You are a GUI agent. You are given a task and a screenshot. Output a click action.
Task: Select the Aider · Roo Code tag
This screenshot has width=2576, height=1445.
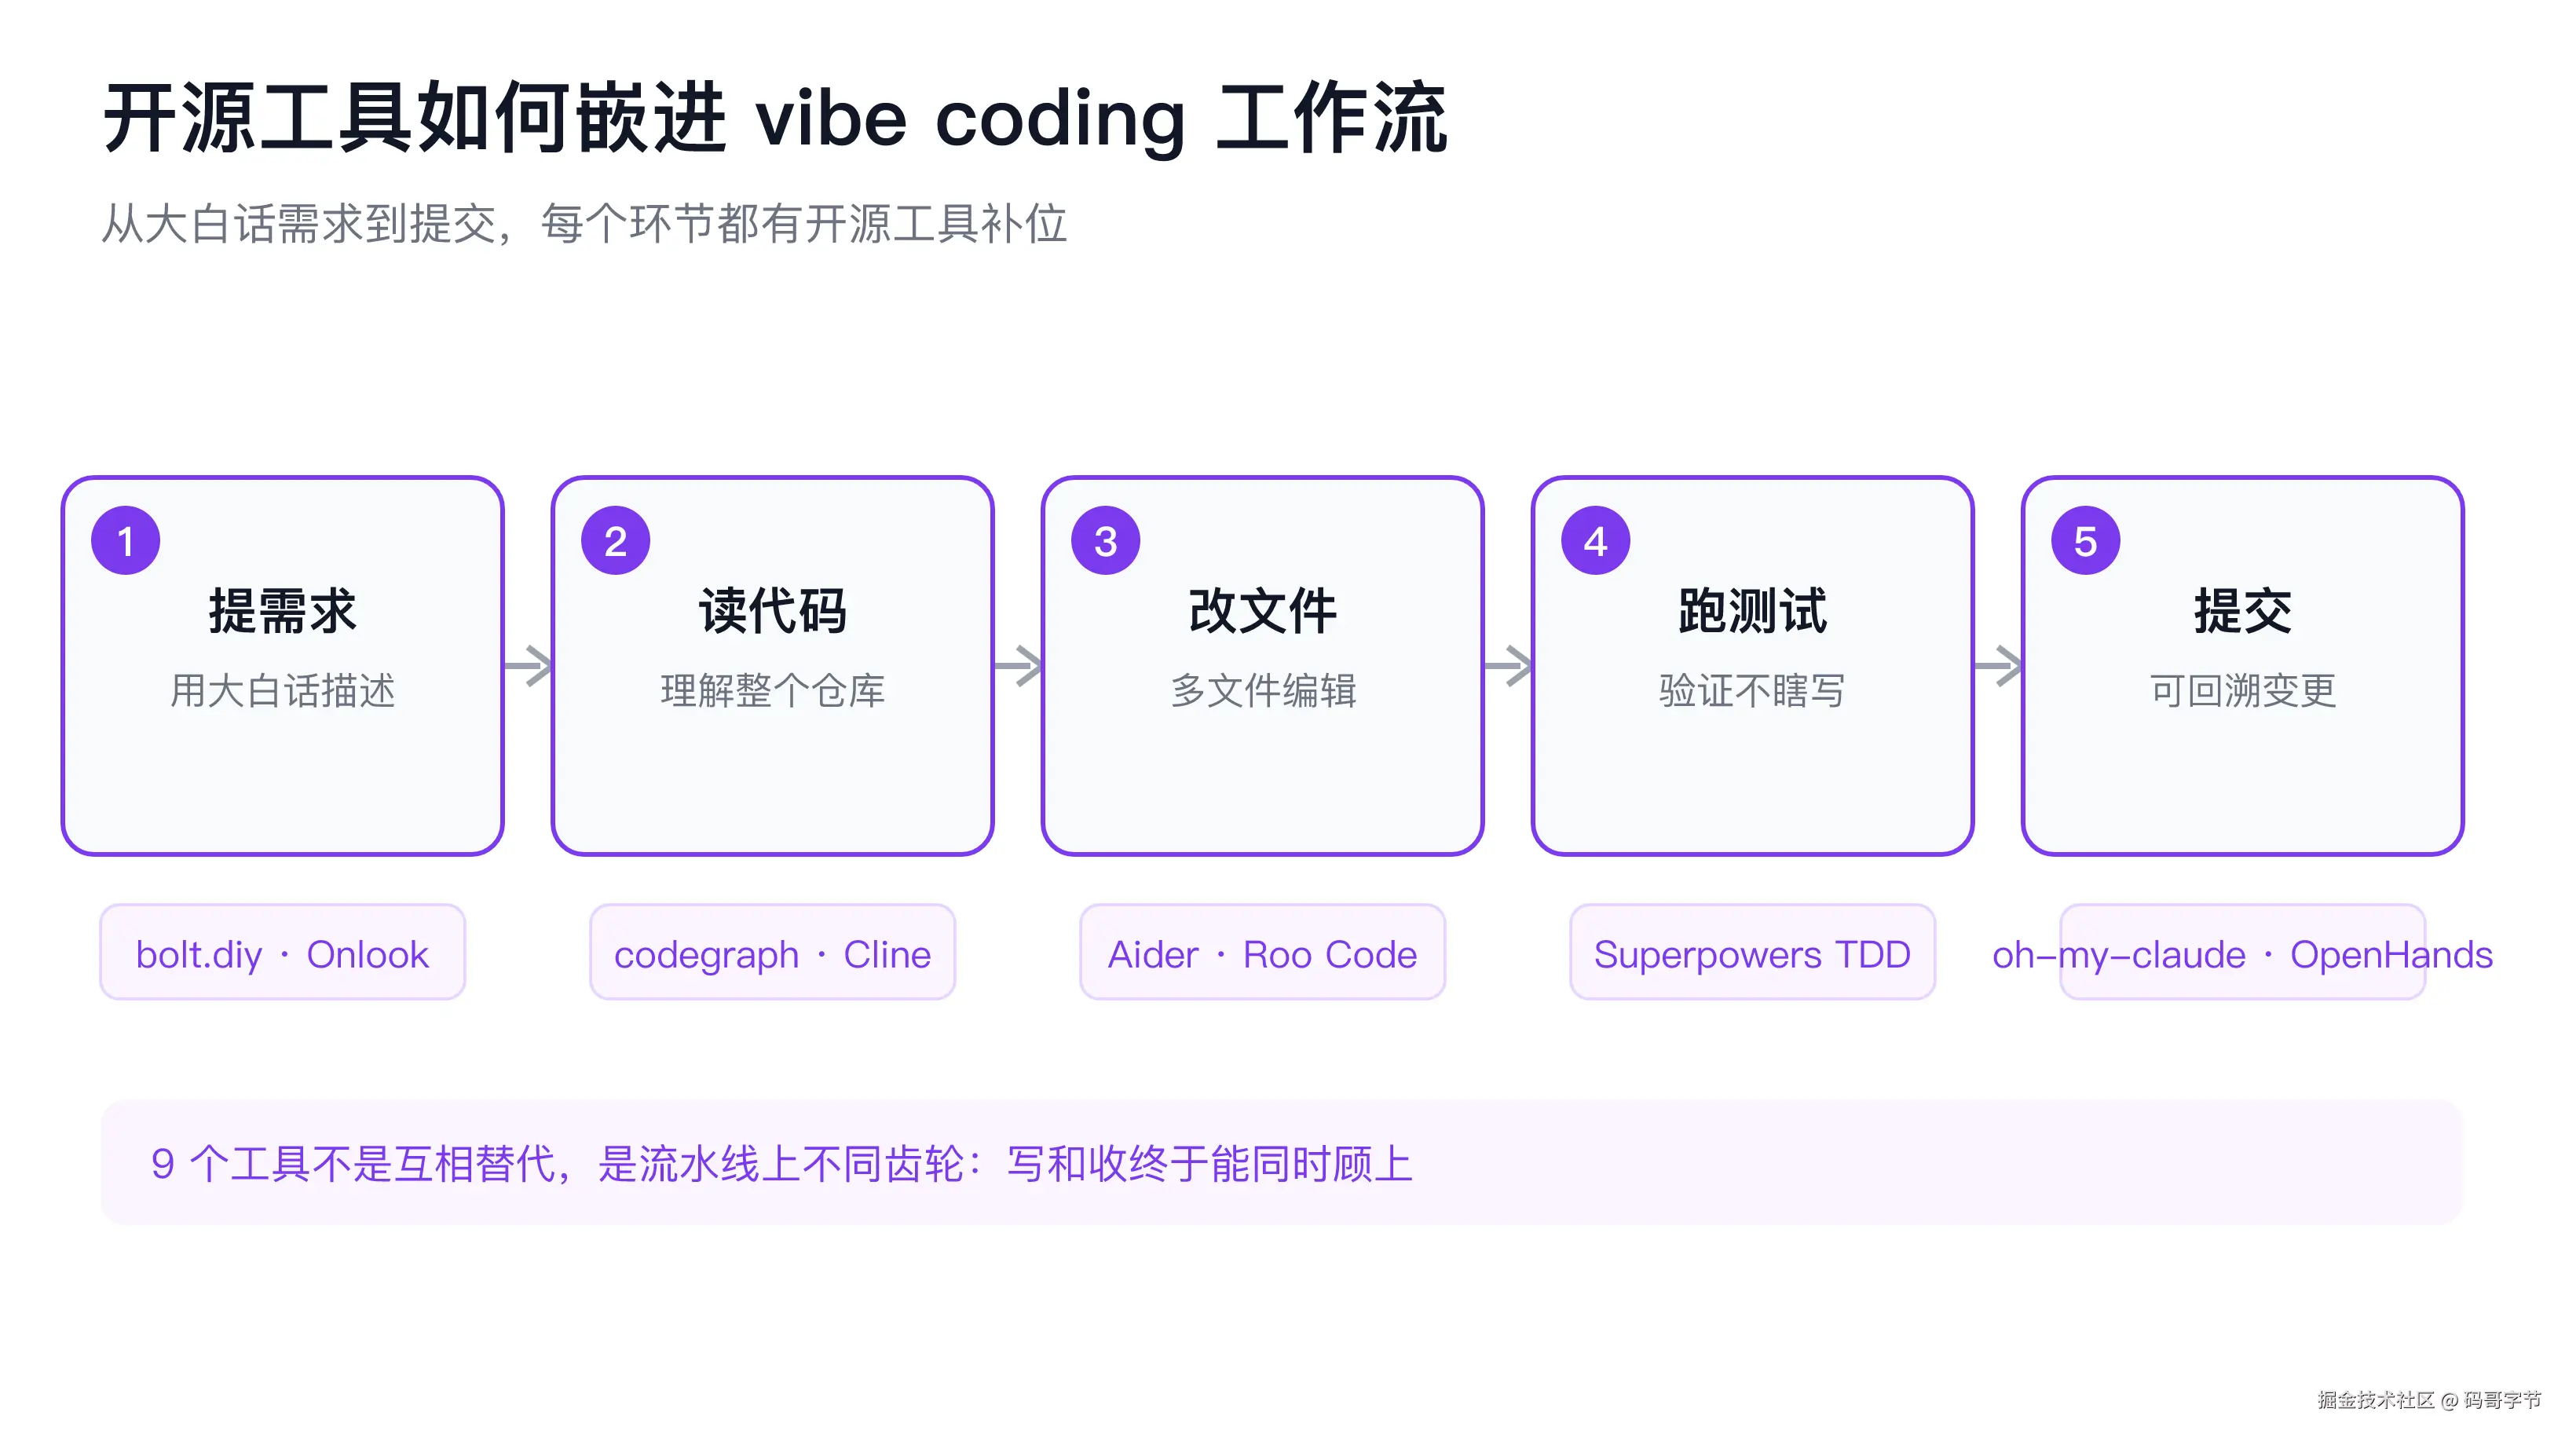tap(1263, 952)
